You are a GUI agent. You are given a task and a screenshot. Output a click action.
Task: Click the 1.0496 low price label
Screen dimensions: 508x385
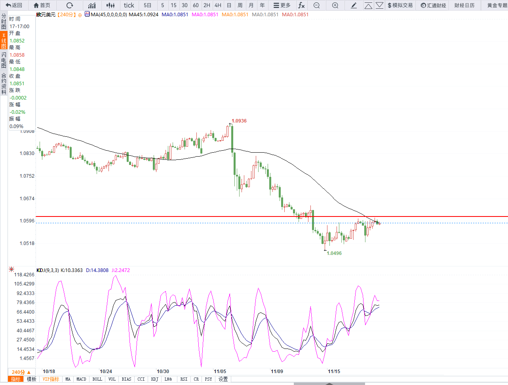[334, 253]
